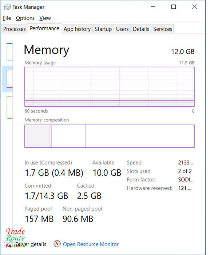
Task: Click the Task Manager title bar icon
Action: (x=7, y=7)
